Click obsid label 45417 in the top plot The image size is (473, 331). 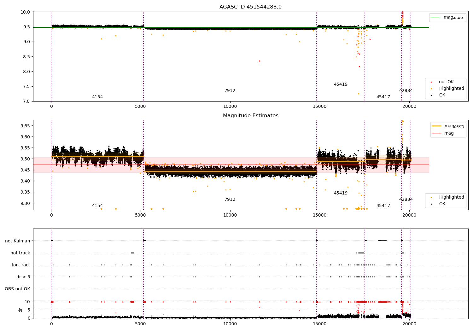tap(383, 97)
